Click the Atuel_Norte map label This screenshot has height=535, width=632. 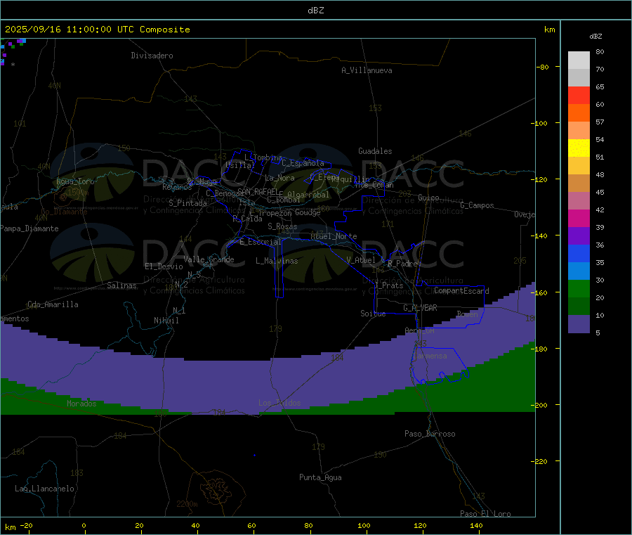[334, 236]
